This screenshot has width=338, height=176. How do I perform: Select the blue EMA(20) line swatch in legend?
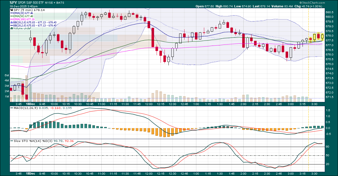click(x=12, y=13)
